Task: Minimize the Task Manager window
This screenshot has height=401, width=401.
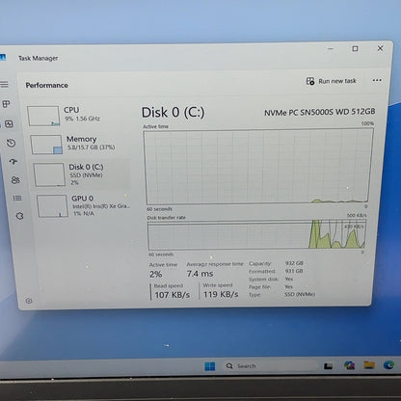Action: click(x=331, y=49)
